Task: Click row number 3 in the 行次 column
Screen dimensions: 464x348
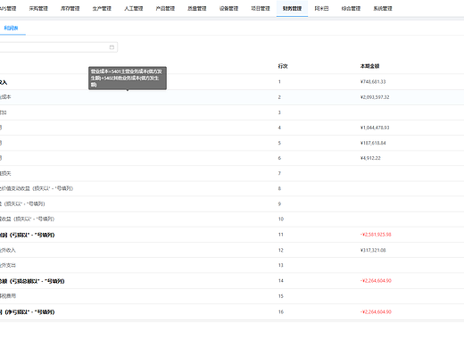Action: (279, 112)
